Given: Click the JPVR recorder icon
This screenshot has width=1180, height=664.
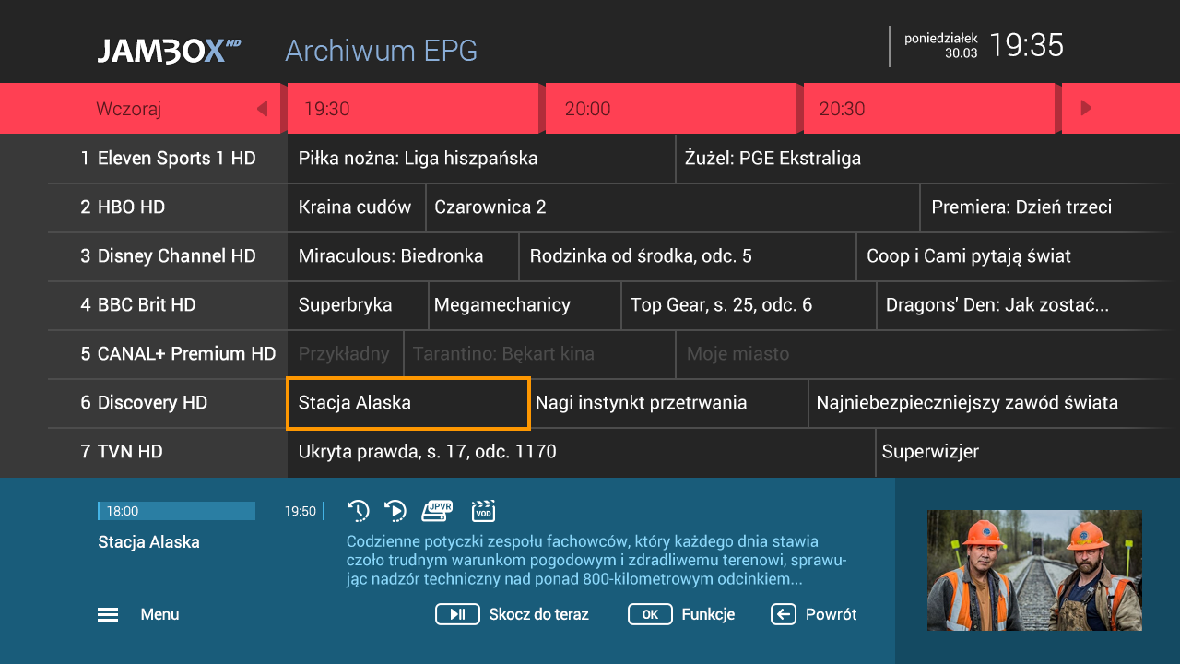Looking at the screenshot, I should point(438,510).
